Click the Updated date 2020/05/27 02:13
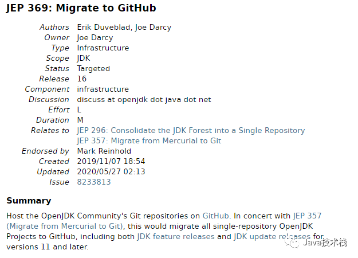 pyautogui.click(x=111, y=171)
